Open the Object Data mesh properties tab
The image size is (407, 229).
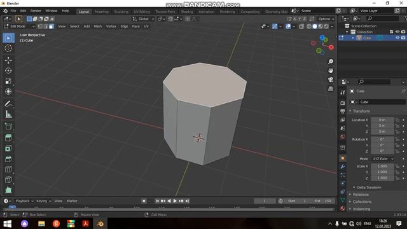click(343, 200)
